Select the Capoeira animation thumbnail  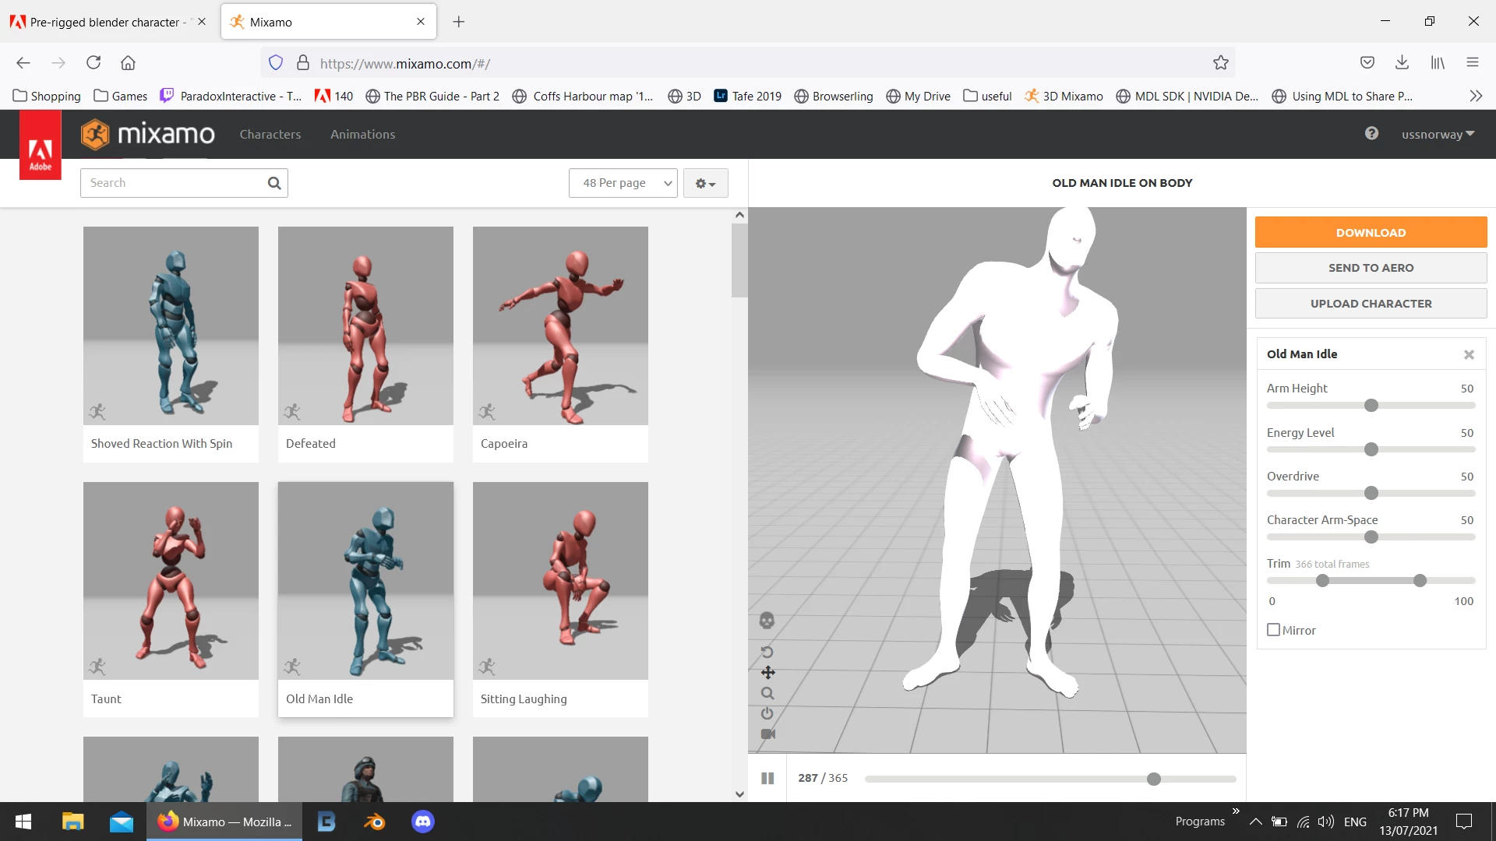[560, 325]
